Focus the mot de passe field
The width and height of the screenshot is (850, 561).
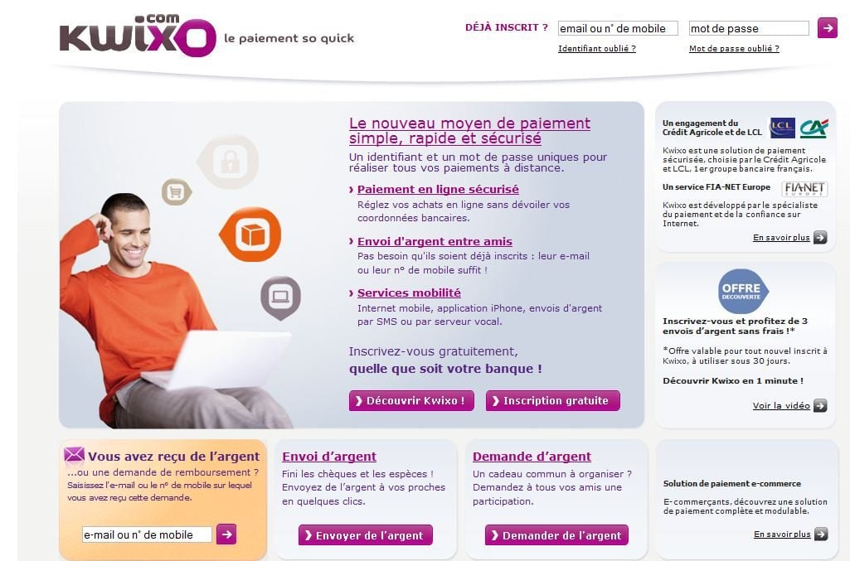749,28
